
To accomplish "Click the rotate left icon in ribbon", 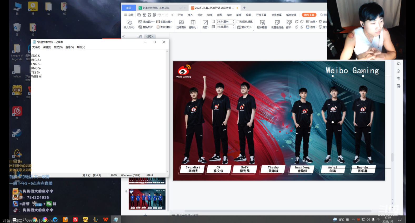I will (297, 22).
